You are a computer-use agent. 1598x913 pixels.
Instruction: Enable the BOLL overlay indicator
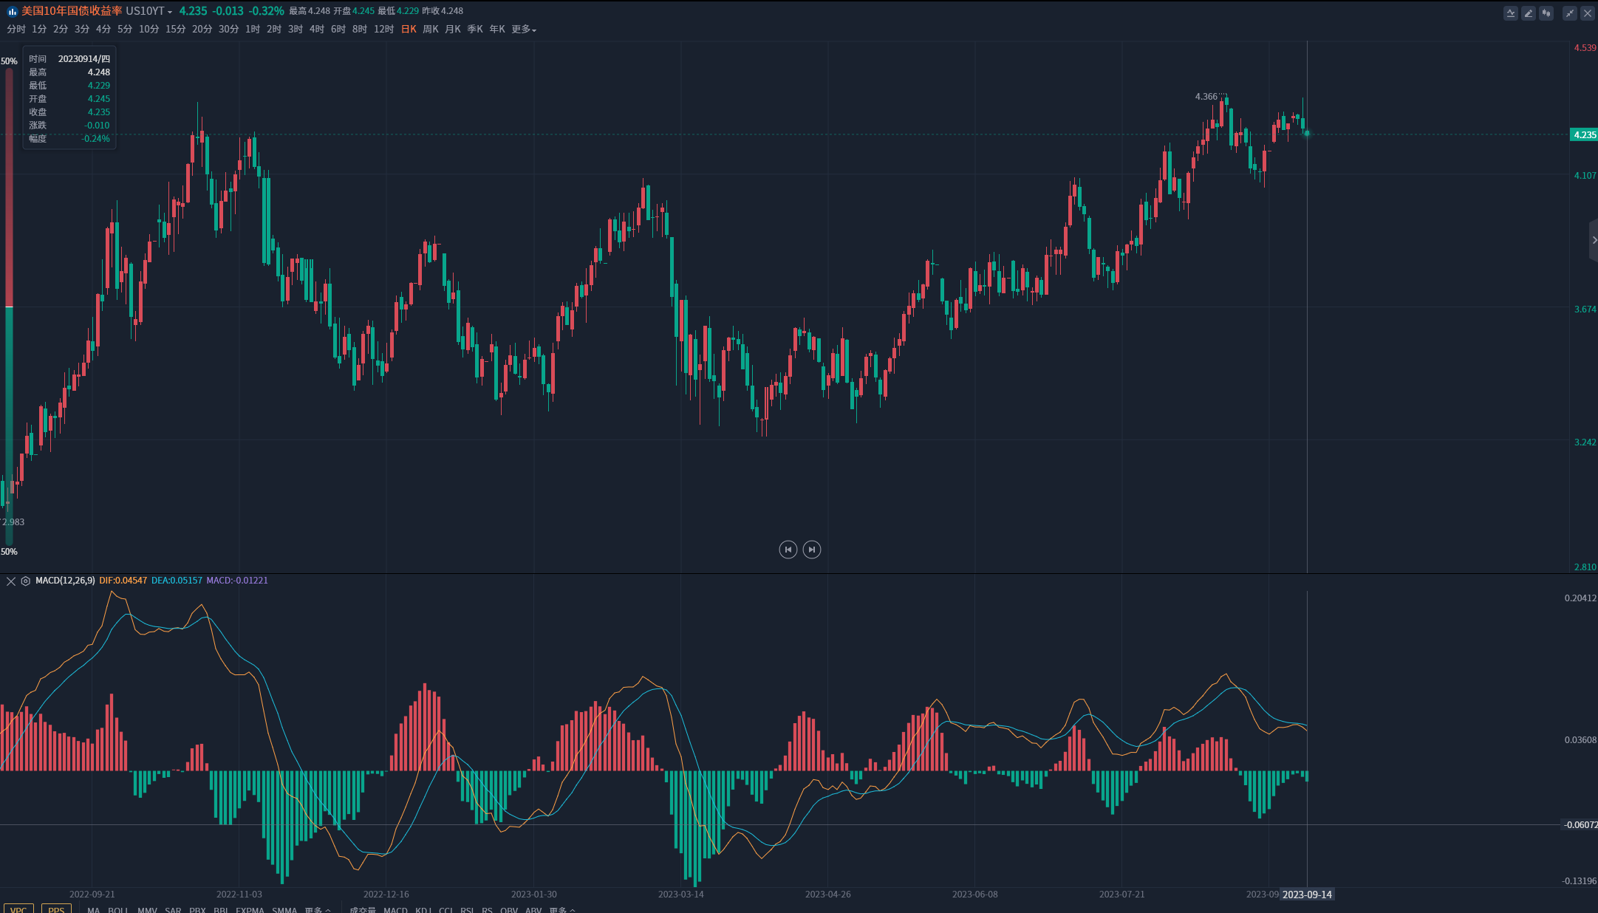coord(118,909)
